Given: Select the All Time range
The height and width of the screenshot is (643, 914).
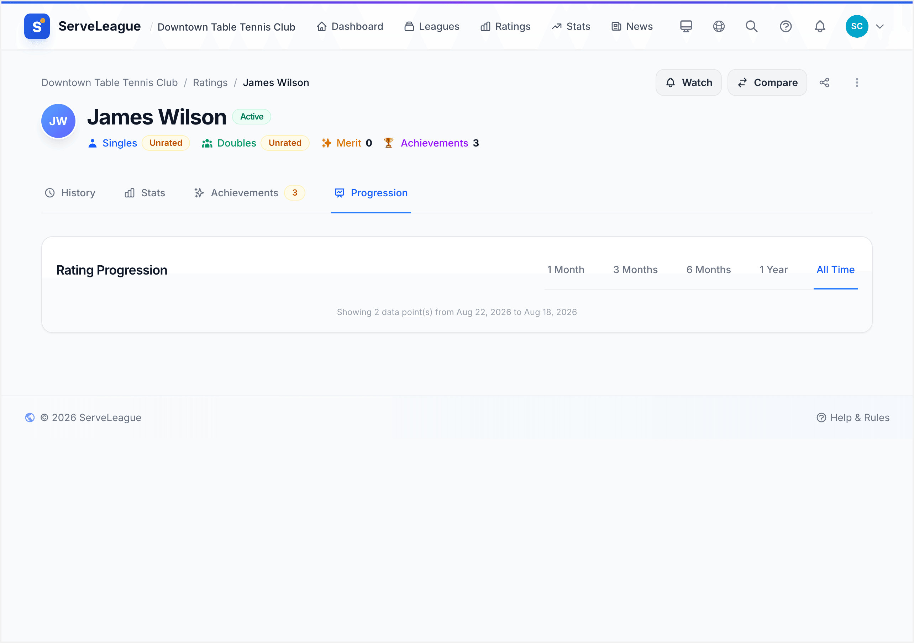Looking at the screenshot, I should click(x=836, y=270).
